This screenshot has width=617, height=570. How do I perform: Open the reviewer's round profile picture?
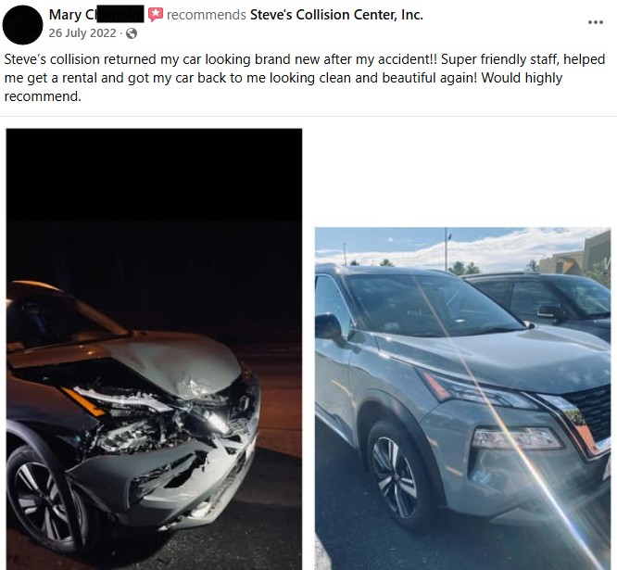click(22, 25)
